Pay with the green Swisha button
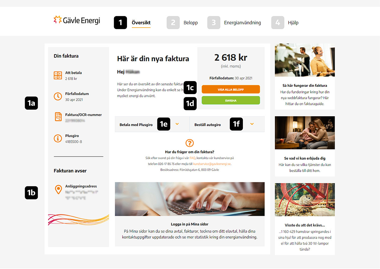Image resolution: width=380 pixels, height=269 pixels. tap(231, 100)
